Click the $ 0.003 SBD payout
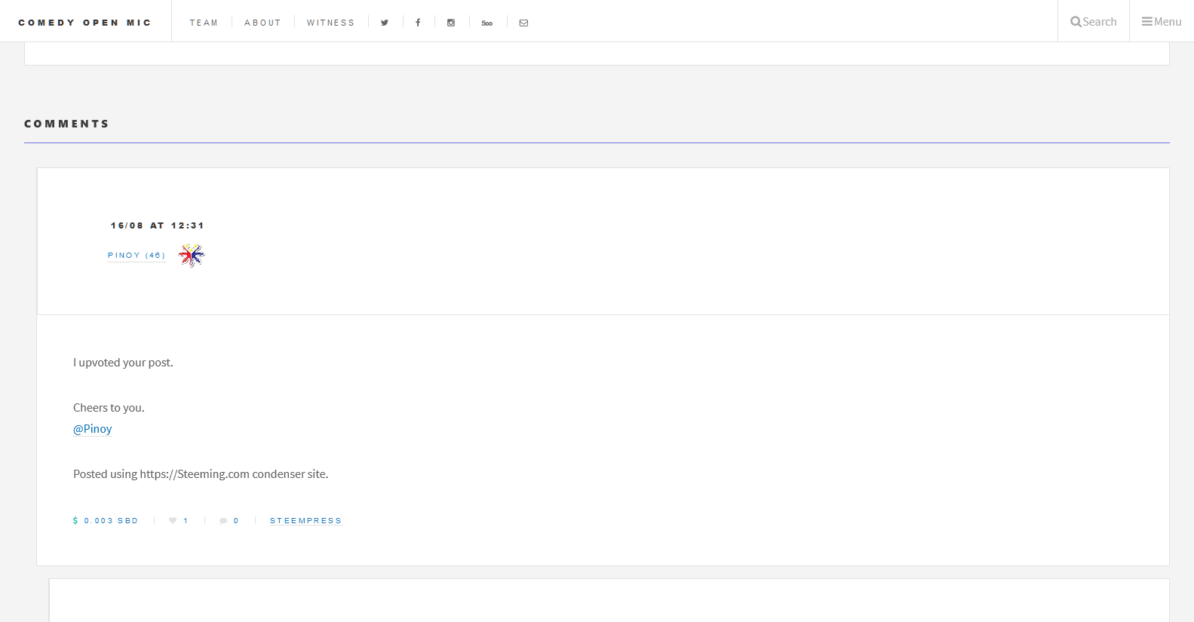The width and height of the screenshot is (1194, 622). 106,521
